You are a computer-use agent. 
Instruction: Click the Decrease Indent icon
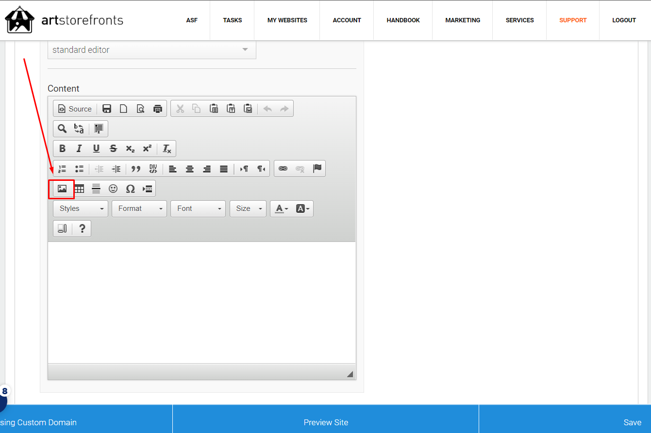[x=99, y=168]
